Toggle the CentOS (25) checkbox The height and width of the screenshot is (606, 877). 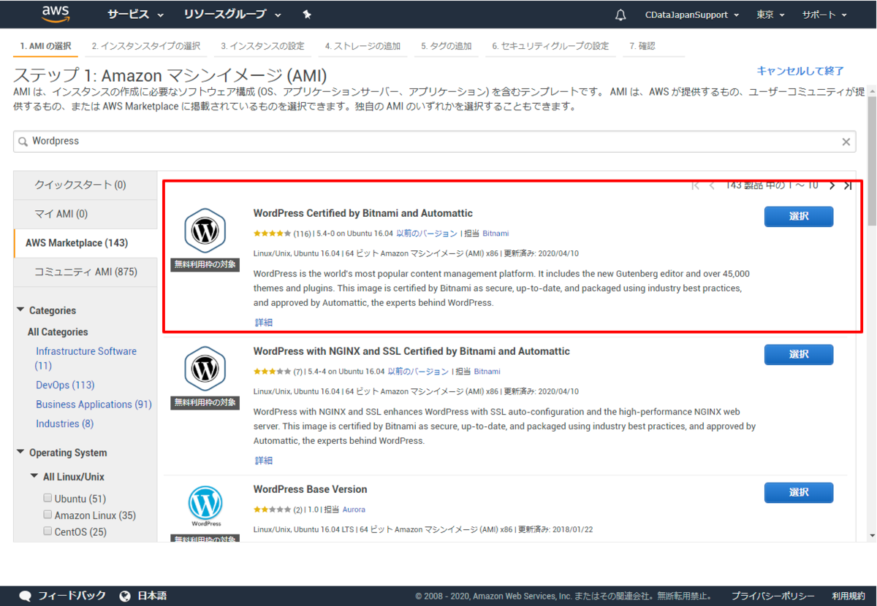pos(48,532)
